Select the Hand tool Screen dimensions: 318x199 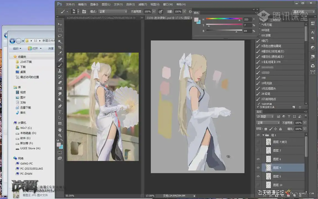point(60,130)
